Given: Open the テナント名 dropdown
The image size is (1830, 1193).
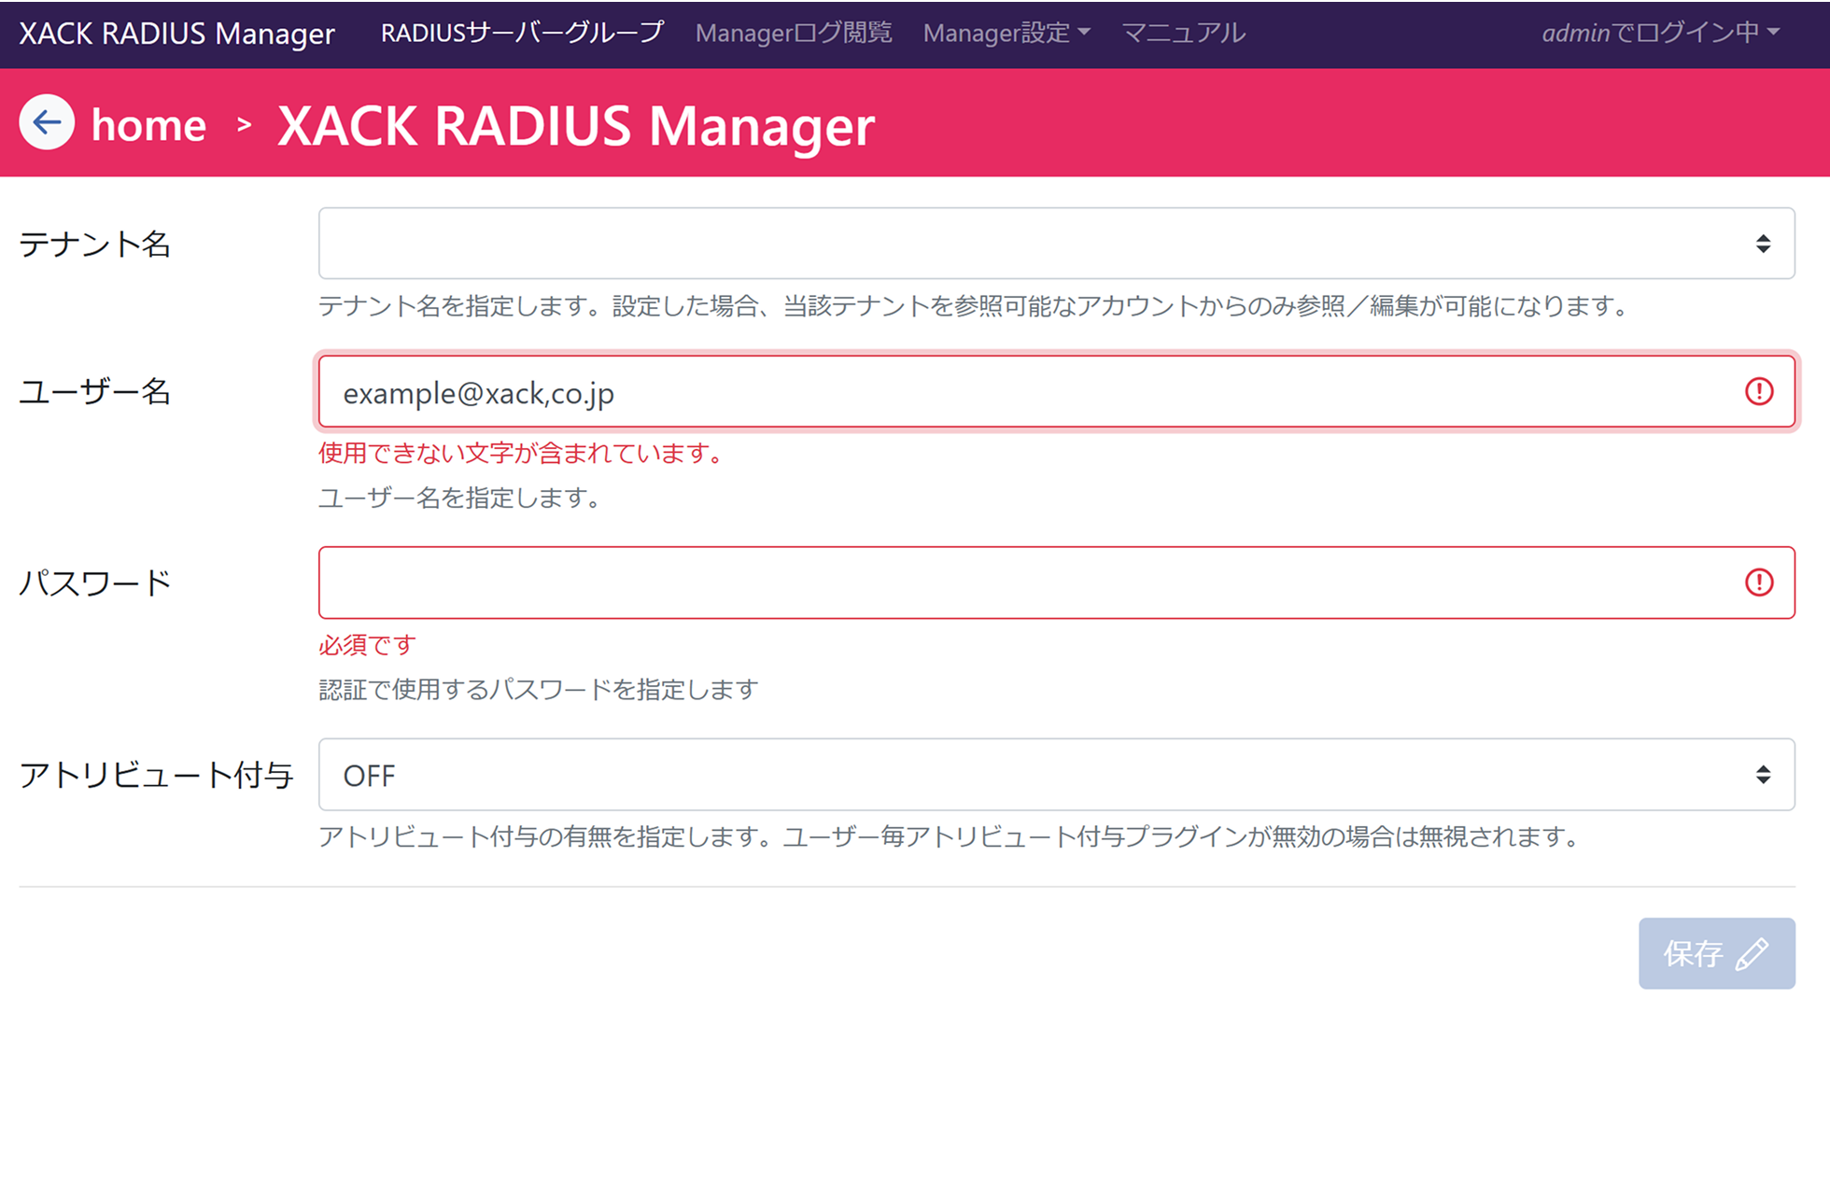Looking at the screenshot, I should click(x=1056, y=244).
